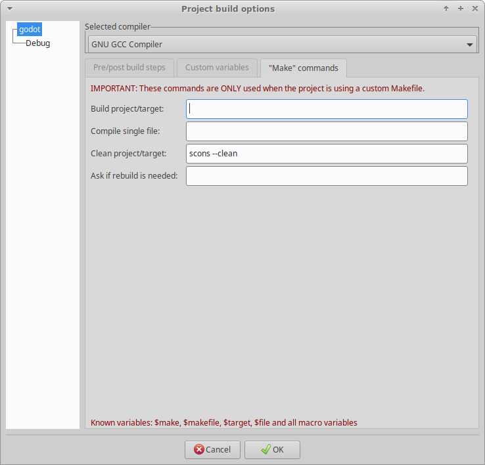Screen dimensions: 485x465
Task: Click into the Compile single file field
Action: [327, 131]
